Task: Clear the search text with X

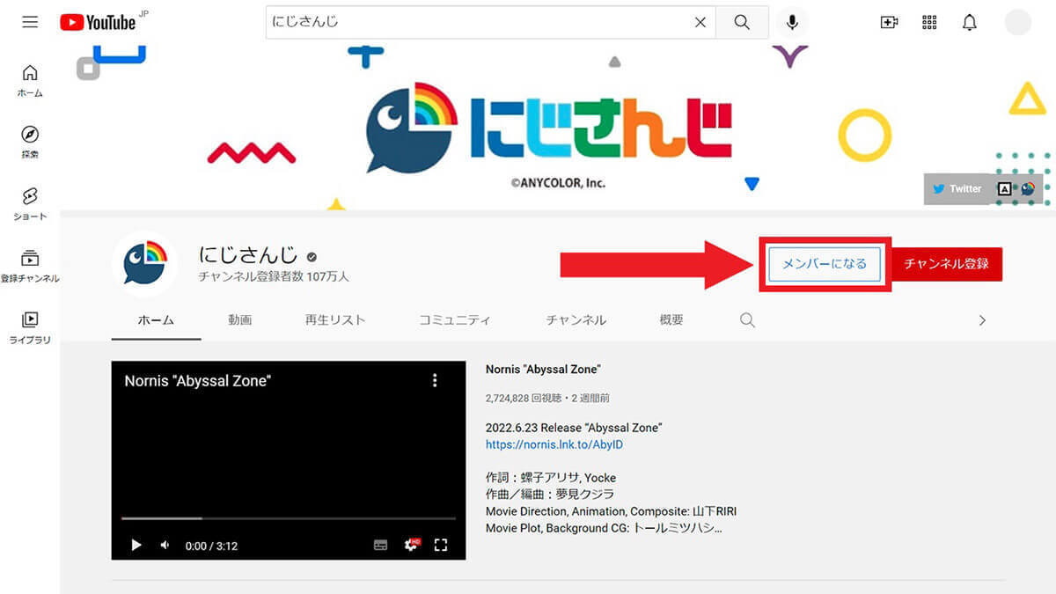Action: coord(700,22)
